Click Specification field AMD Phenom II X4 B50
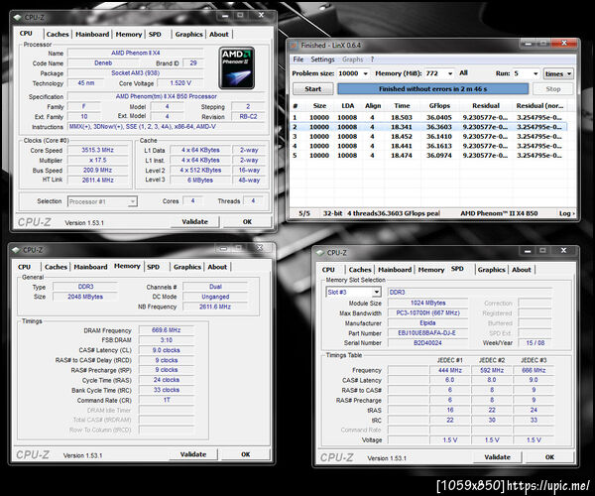Image resolution: width=595 pixels, height=496 pixels. (x=167, y=96)
